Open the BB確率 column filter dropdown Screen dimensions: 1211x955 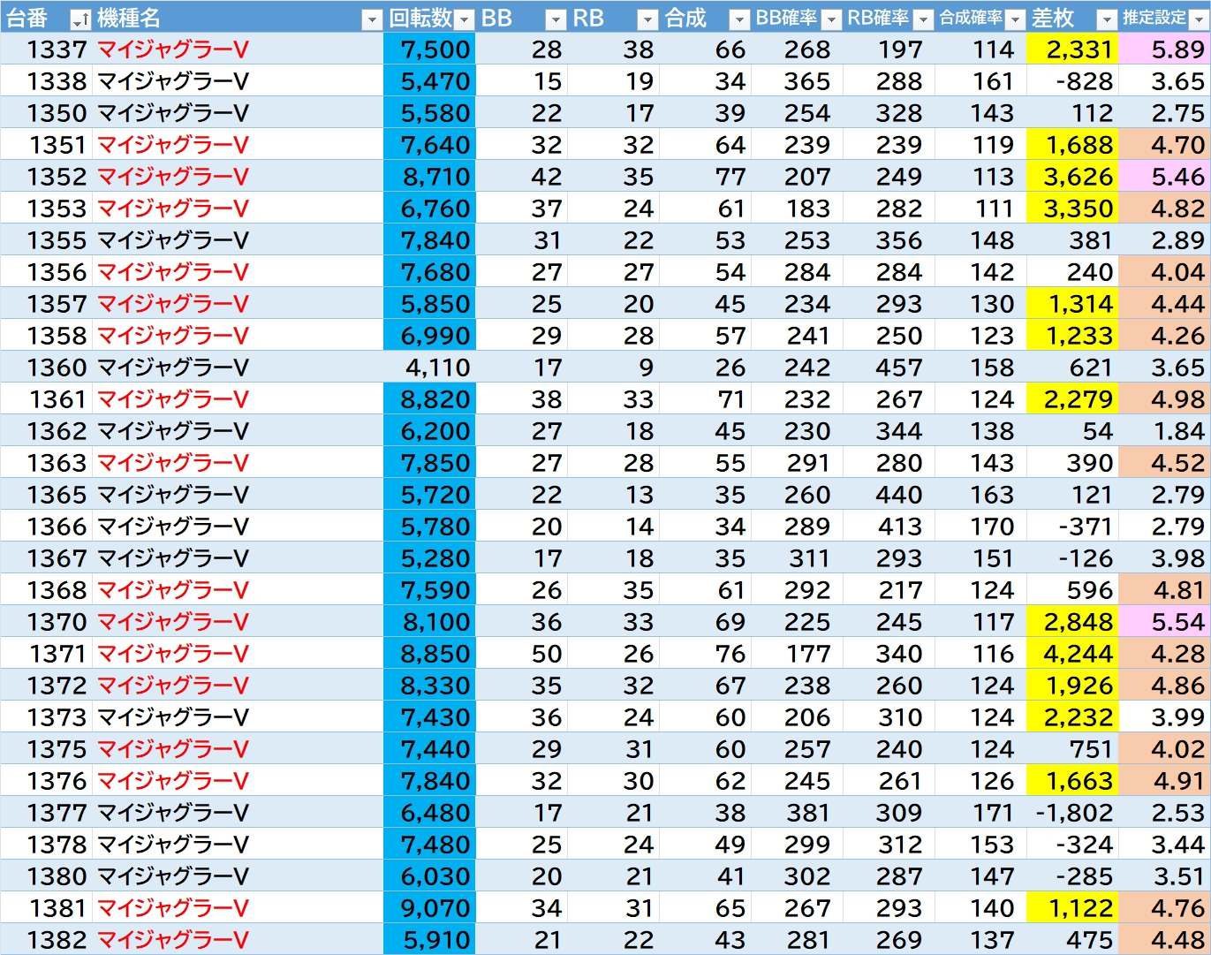831,19
